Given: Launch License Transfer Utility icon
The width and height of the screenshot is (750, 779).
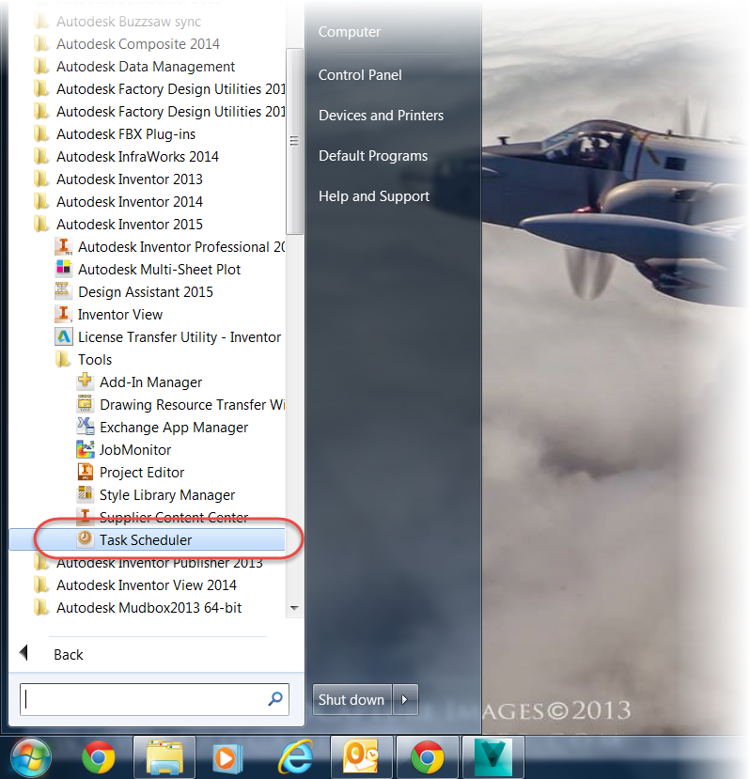Looking at the screenshot, I should pyautogui.click(x=63, y=336).
